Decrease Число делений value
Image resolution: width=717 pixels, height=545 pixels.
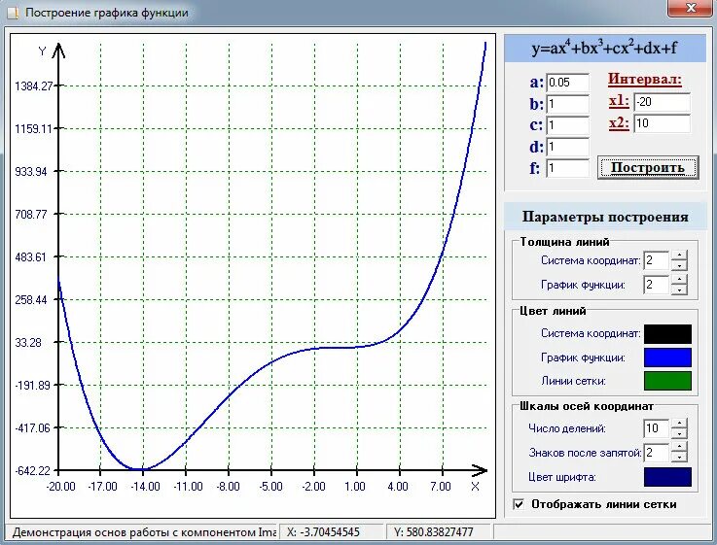click(x=679, y=433)
